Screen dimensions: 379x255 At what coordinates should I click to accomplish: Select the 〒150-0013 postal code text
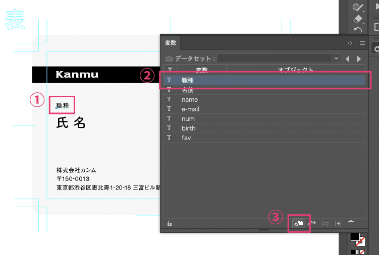pos(73,179)
